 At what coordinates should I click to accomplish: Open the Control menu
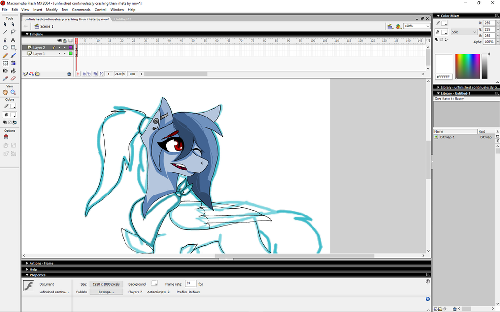101,10
